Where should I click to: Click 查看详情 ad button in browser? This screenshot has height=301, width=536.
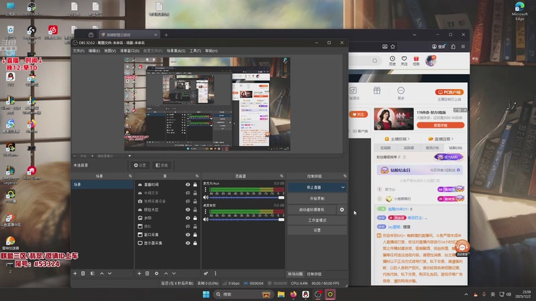coord(440,125)
